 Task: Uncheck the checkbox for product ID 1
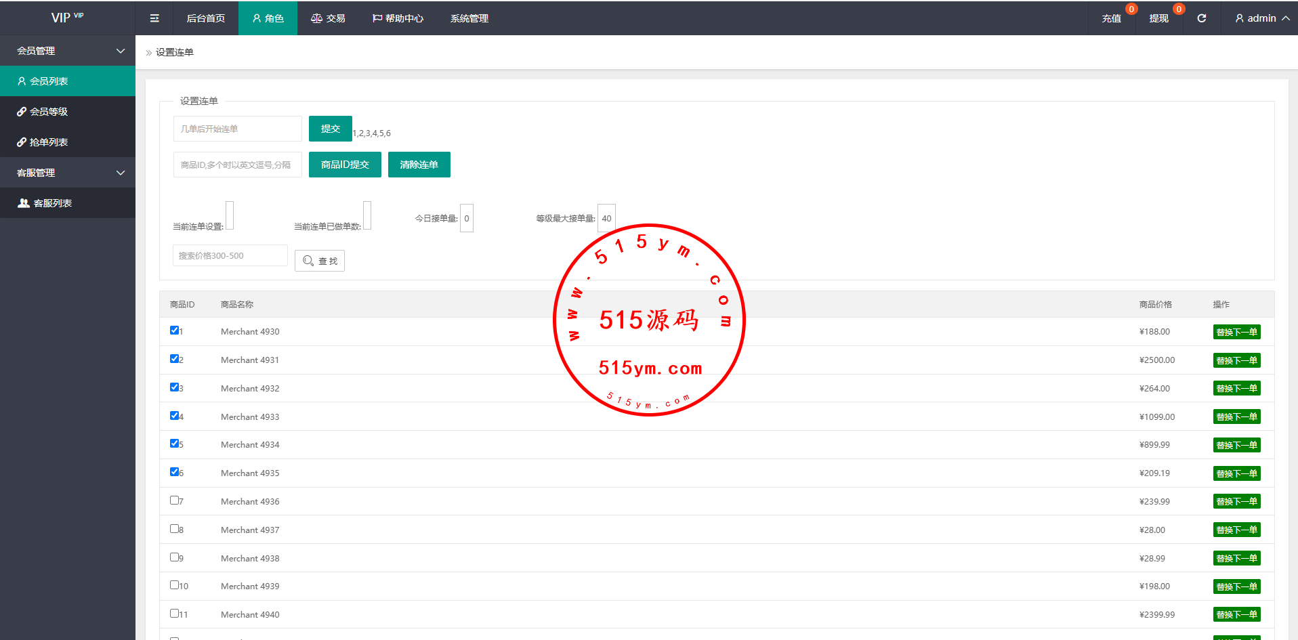(x=174, y=330)
